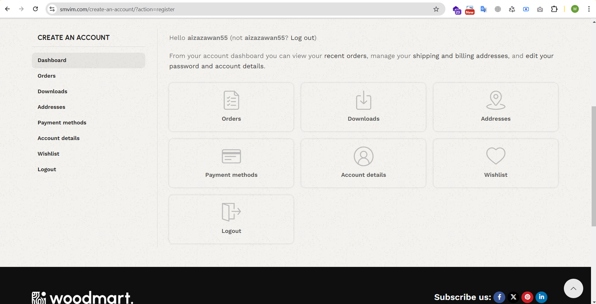Click the Downloads arrow icon
This screenshot has width=596, height=304.
(x=364, y=100)
